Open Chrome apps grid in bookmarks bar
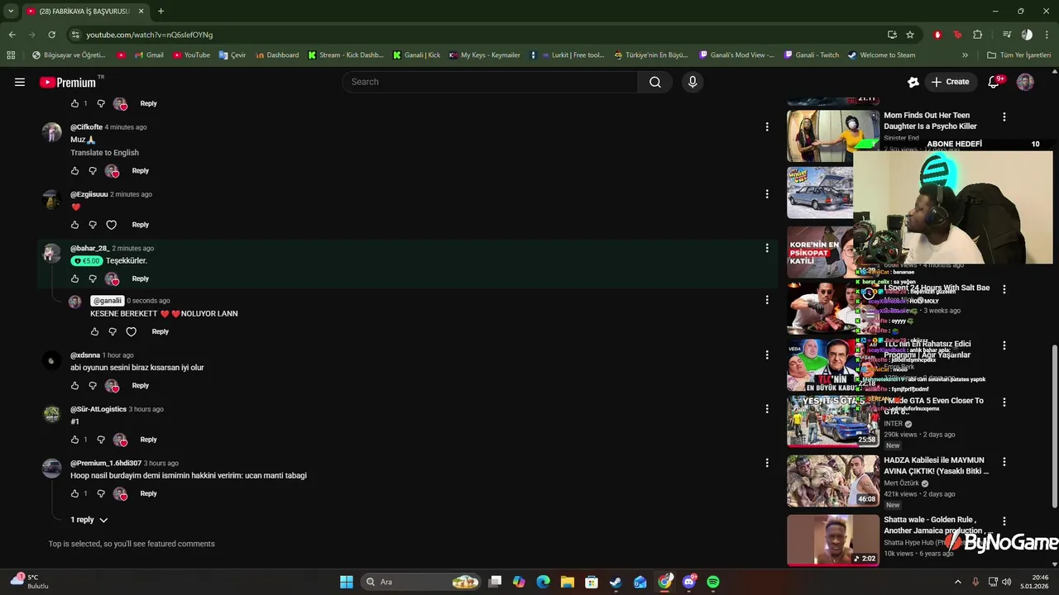Screen dimensions: 1059x595 (11, 55)
